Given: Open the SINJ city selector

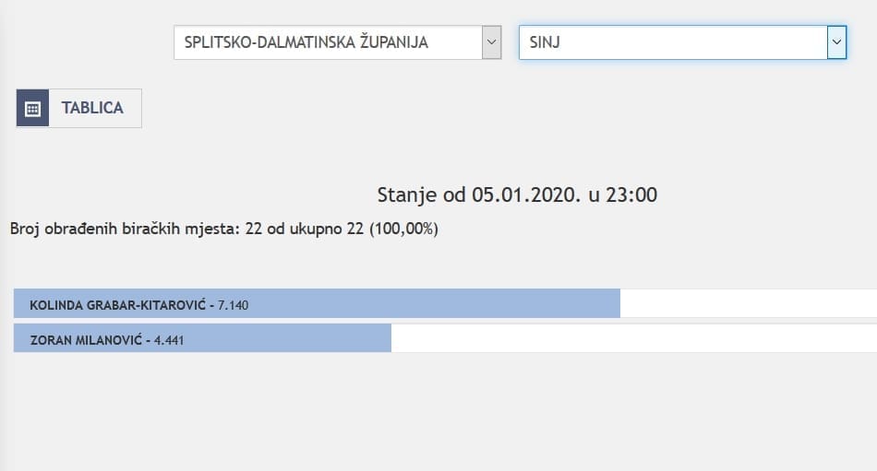Looking at the screenshot, I should click(672, 42).
